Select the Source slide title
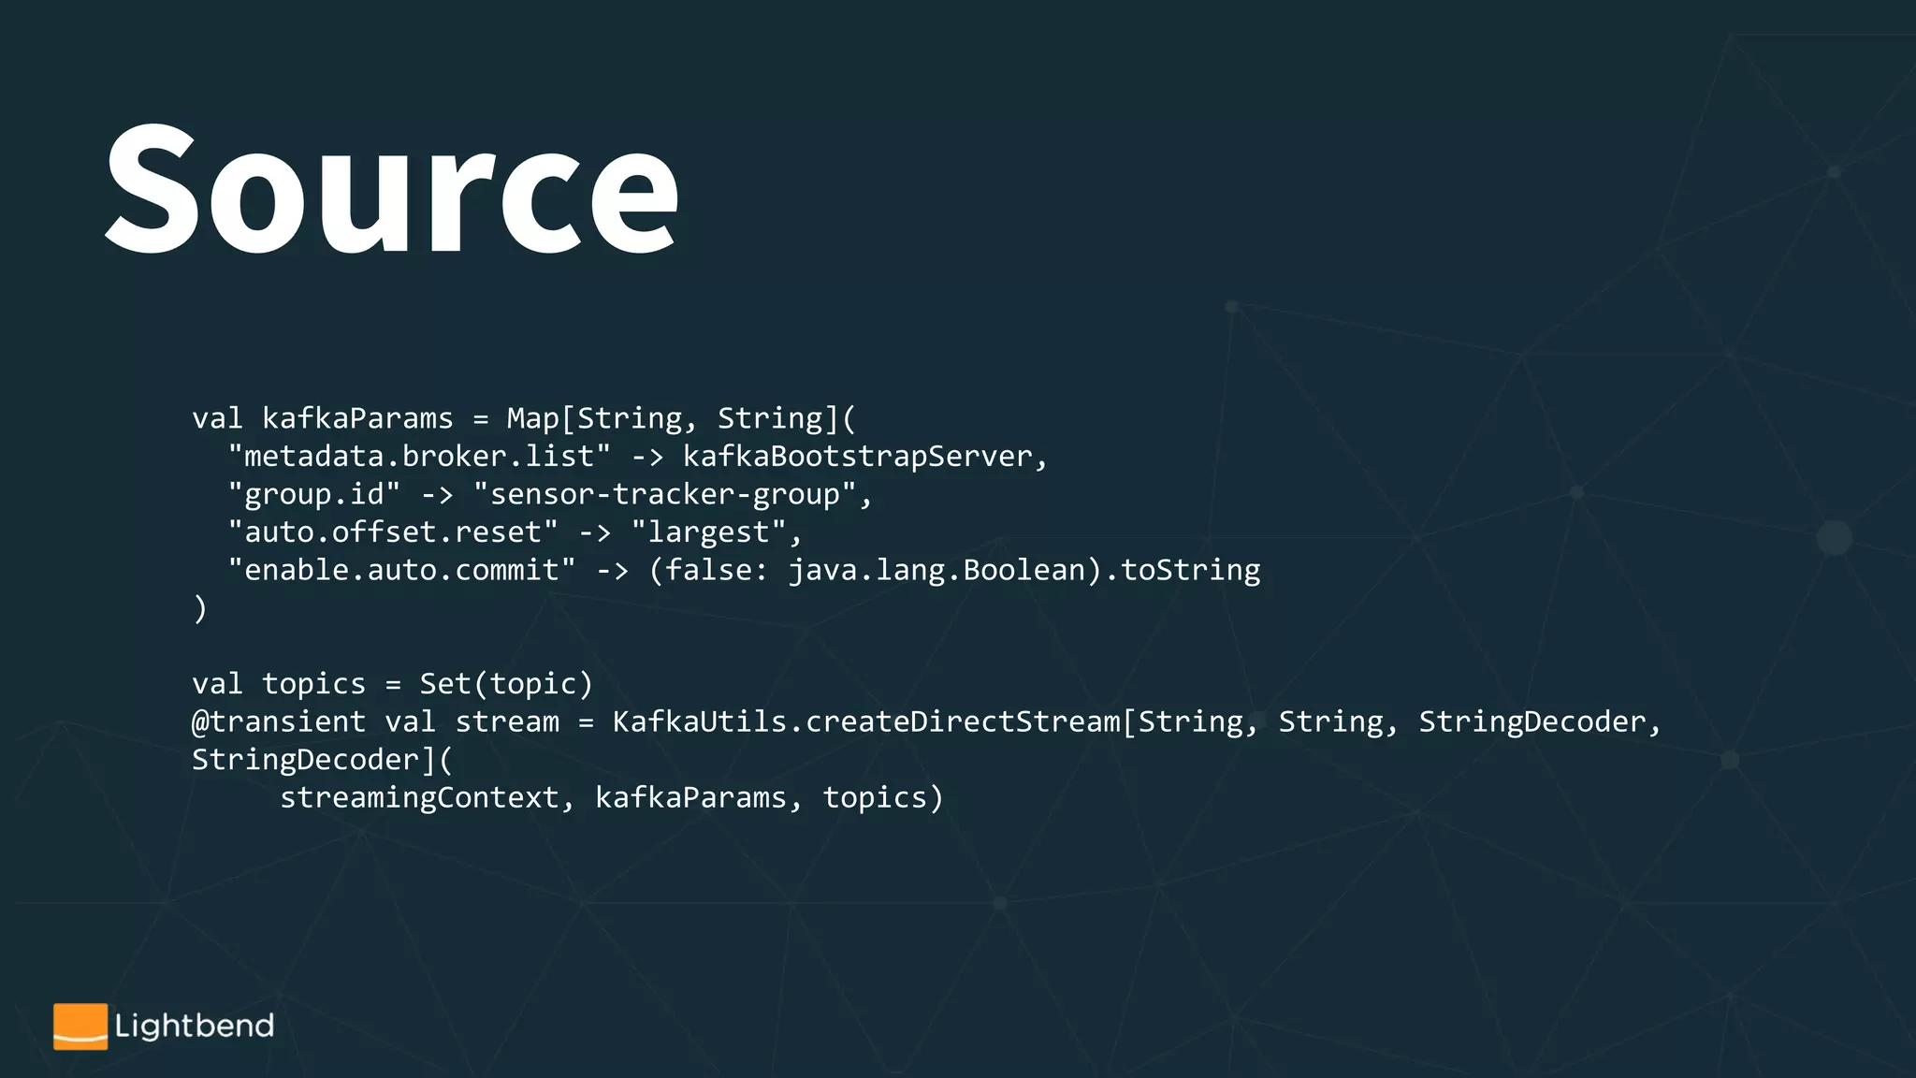The width and height of the screenshot is (1916, 1078). click(x=391, y=188)
